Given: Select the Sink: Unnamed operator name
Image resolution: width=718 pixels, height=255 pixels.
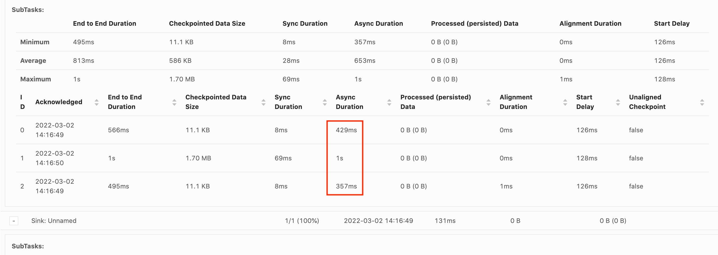Looking at the screenshot, I should pyautogui.click(x=54, y=221).
